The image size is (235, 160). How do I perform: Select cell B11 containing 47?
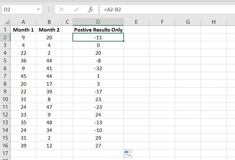tap(49, 107)
